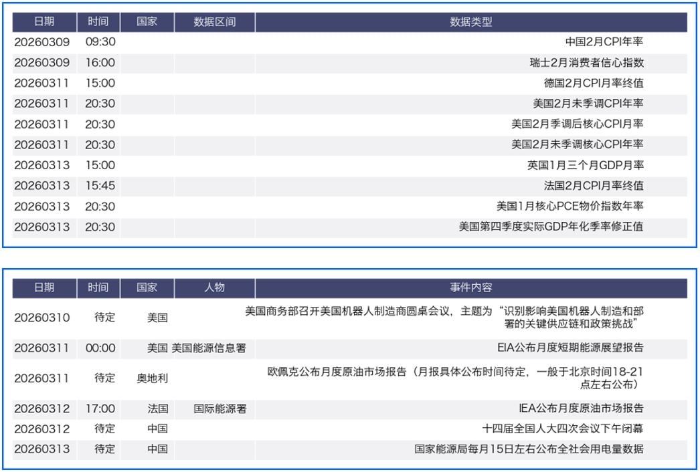
Task: Select 法国2月CPI月率终值 entry
Action: coord(593,186)
